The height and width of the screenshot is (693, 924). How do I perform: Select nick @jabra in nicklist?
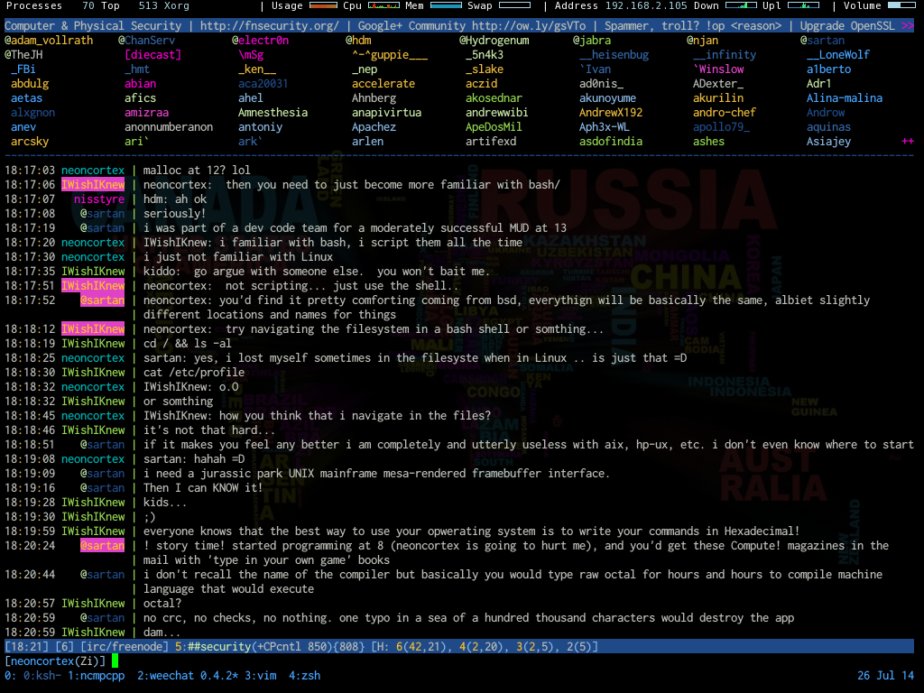tap(592, 41)
